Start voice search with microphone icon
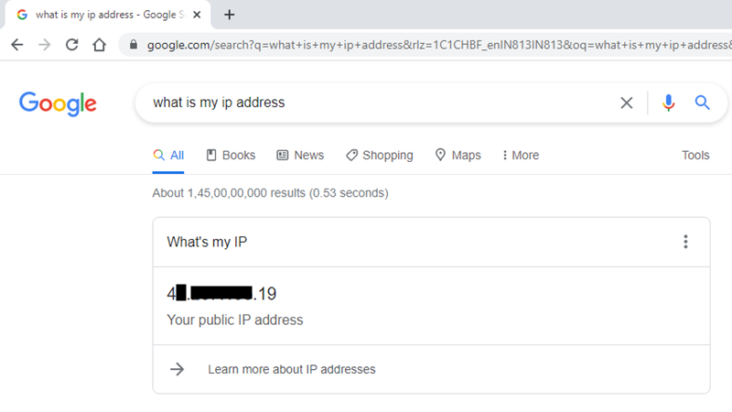This screenshot has width=732, height=412. tap(669, 103)
